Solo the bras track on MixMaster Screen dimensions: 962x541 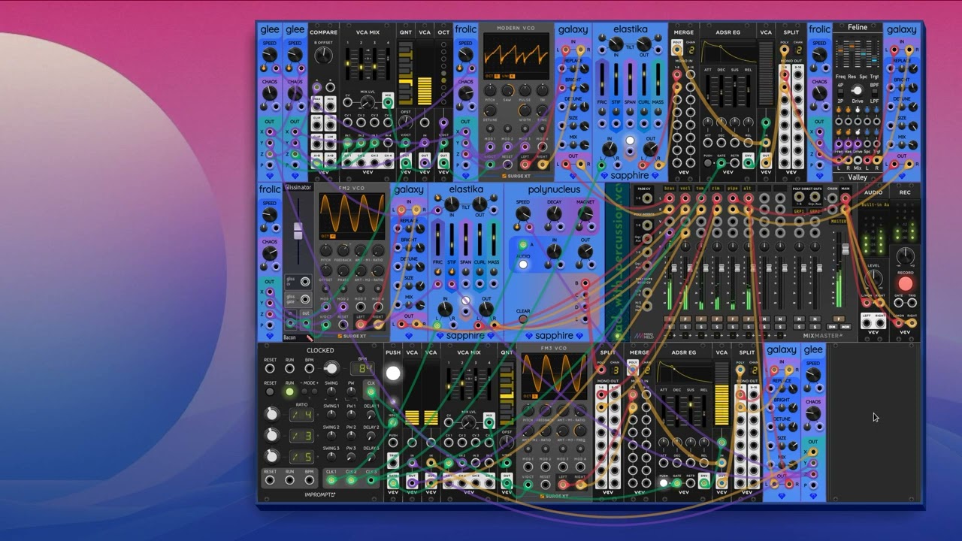[x=670, y=327]
